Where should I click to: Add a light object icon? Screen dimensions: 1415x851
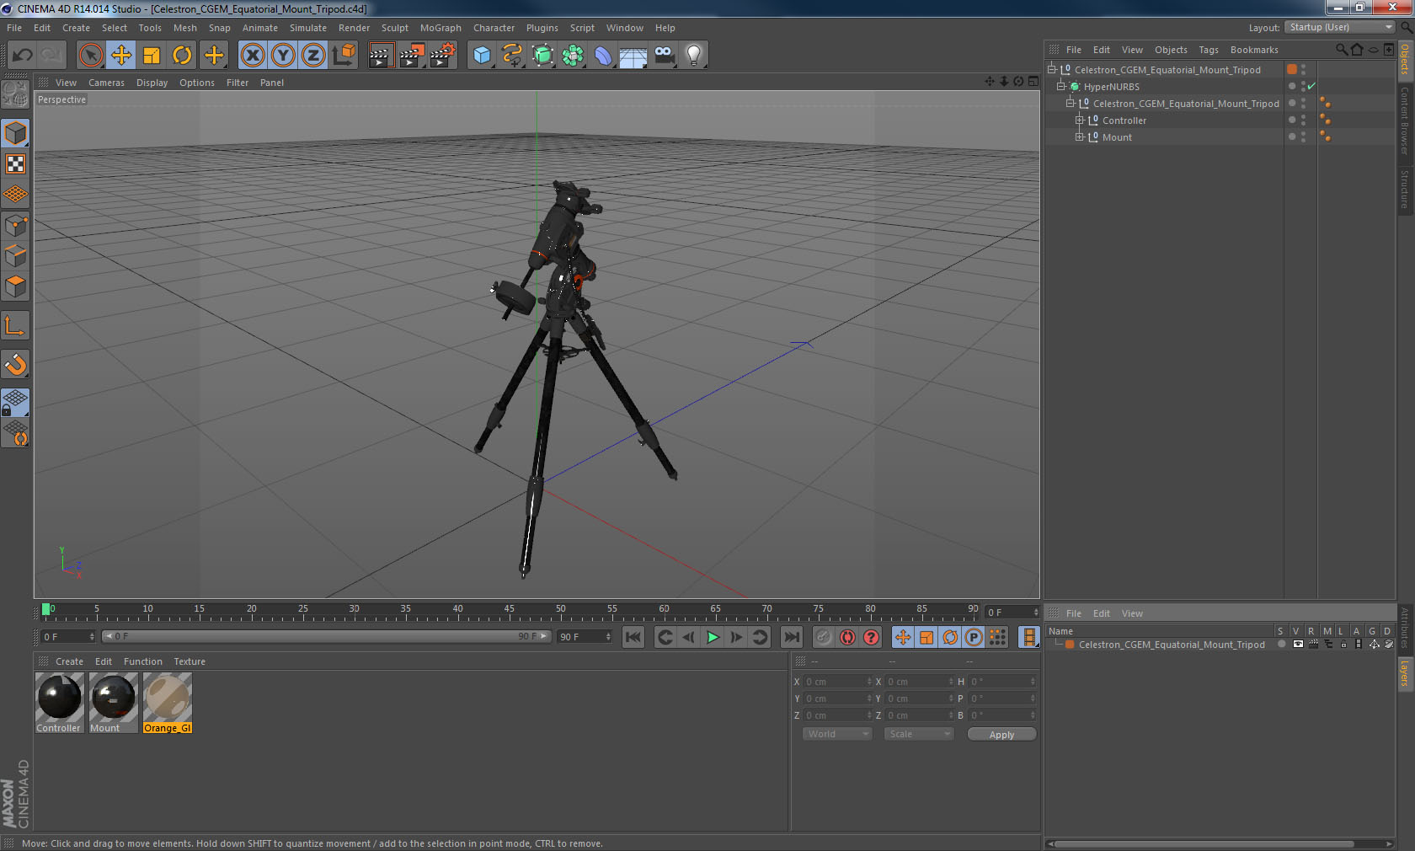[694, 56]
